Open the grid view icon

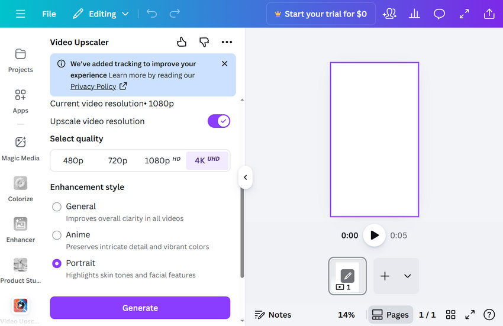click(x=451, y=315)
